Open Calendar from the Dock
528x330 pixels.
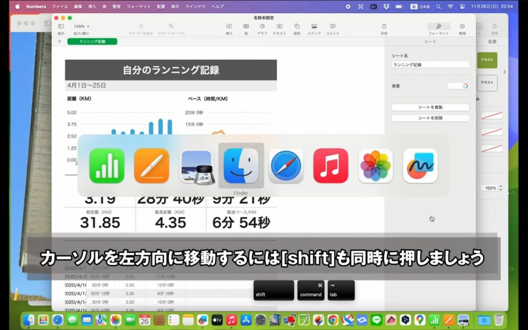tap(145, 319)
